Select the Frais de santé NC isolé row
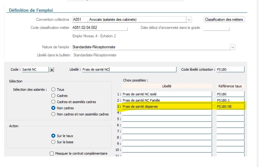This screenshot has height=167, width=259. [167, 94]
